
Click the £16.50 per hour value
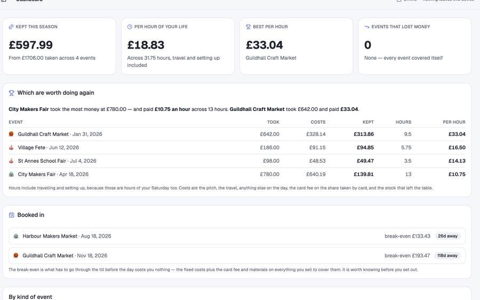457,148
